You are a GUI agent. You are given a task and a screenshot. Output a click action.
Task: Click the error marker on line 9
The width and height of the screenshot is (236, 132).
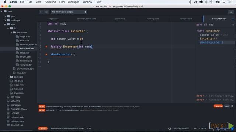click(46, 54)
